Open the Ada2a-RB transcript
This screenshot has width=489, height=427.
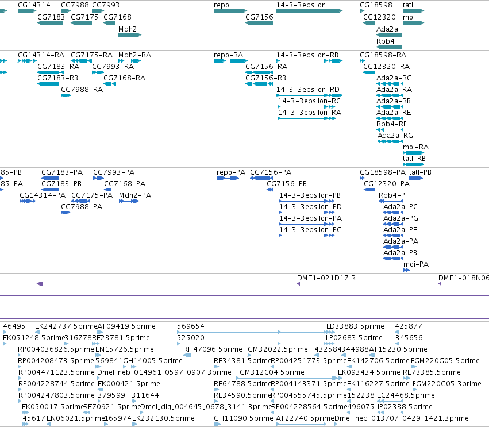(x=390, y=107)
